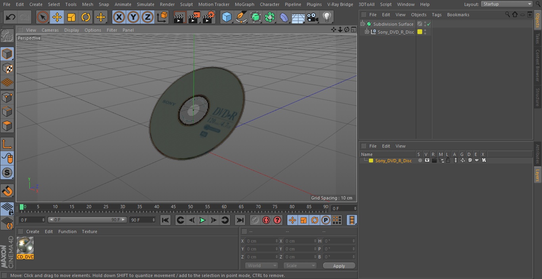This screenshot has width=542, height=279.
Task: Click the X position input field
Action: [x=261, y=241]
